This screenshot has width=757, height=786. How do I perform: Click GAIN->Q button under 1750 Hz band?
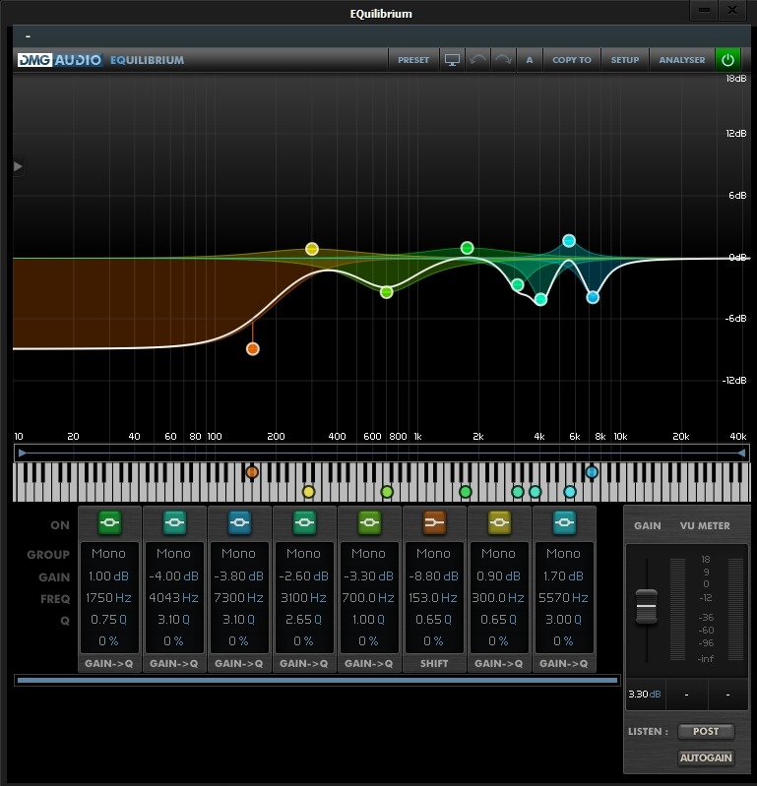click(x=109, y=664)
